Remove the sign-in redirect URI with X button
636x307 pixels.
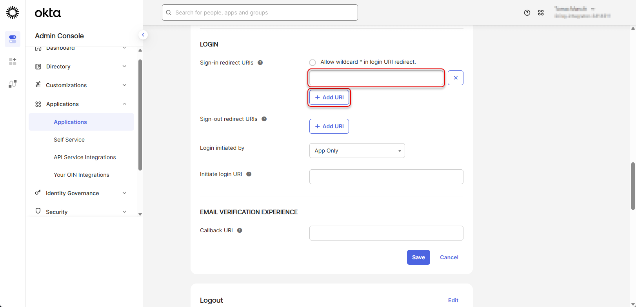pos(455,78)
